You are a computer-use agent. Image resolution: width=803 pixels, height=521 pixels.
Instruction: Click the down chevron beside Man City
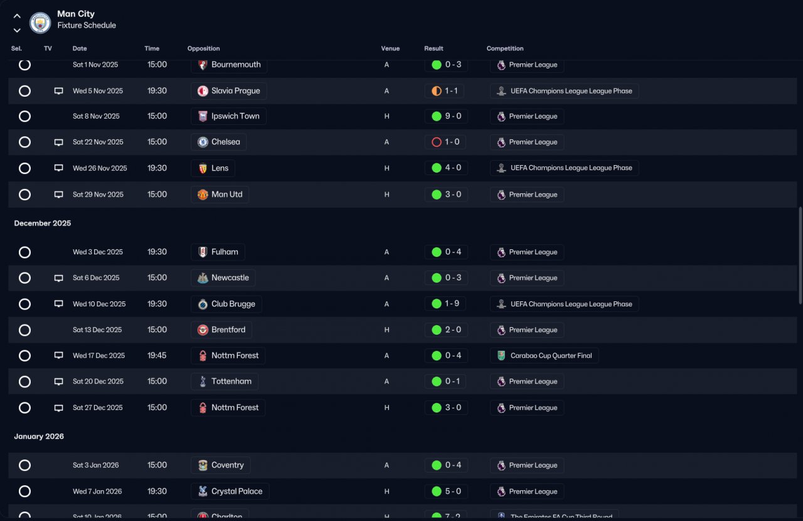click(17, 30)
